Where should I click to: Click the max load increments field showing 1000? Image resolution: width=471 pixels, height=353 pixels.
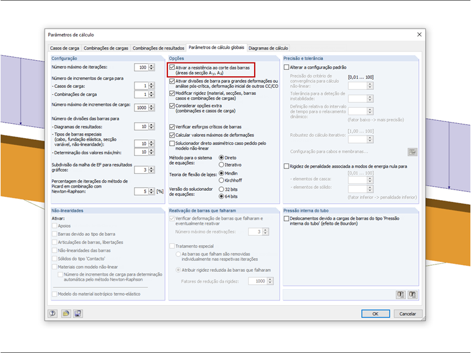coord(141,108)
